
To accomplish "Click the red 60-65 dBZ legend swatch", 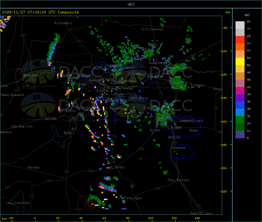I will click(x=240, y=39).
